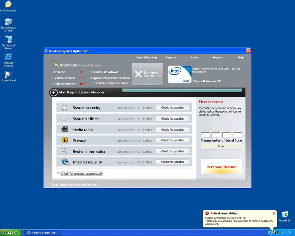Screen dimensions: 295x236
Task: Open Internet Explorer desktop icon
Action: coord(8,57)
